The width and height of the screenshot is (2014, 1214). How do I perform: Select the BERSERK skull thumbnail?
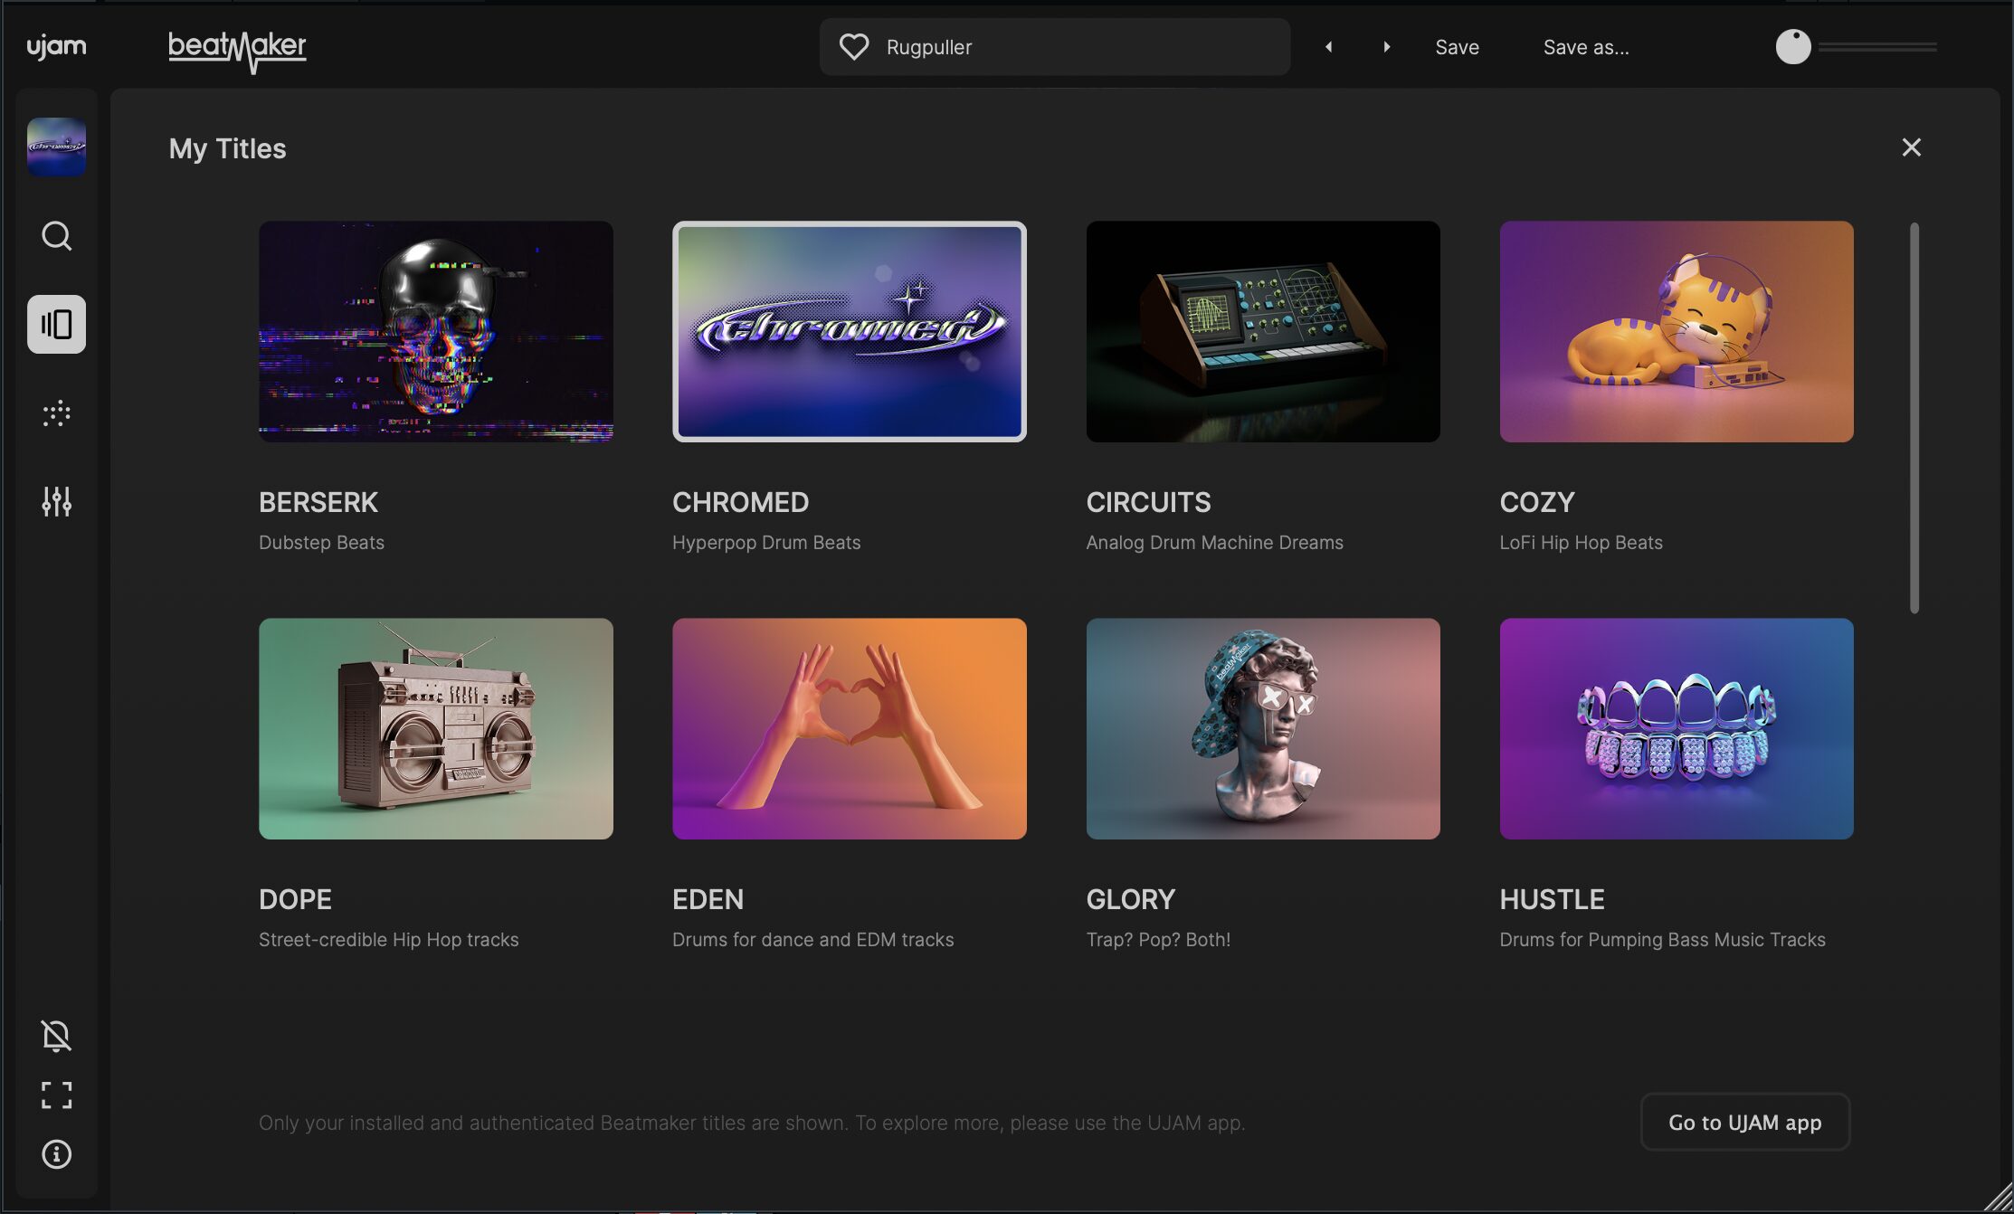tap(435, 331)
